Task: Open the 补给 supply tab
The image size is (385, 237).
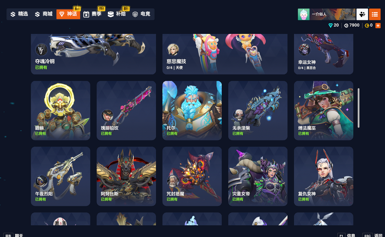Action: click(x=117, y=14)
